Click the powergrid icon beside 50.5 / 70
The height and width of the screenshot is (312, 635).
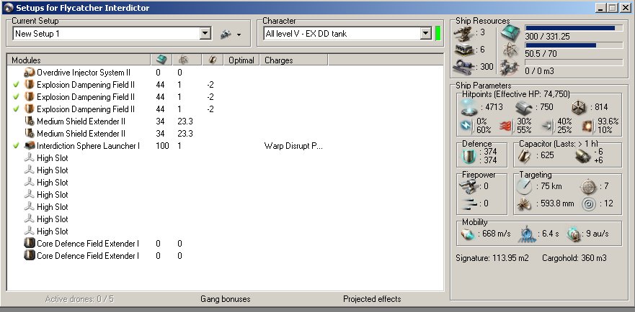510,50
